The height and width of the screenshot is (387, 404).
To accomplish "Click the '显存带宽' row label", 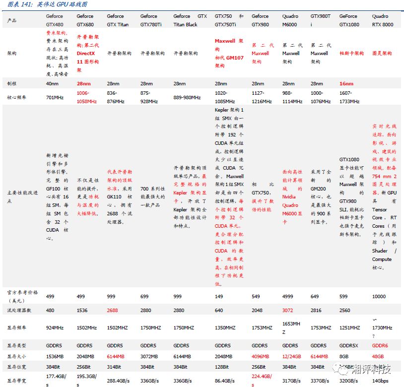I will (16, 381).
